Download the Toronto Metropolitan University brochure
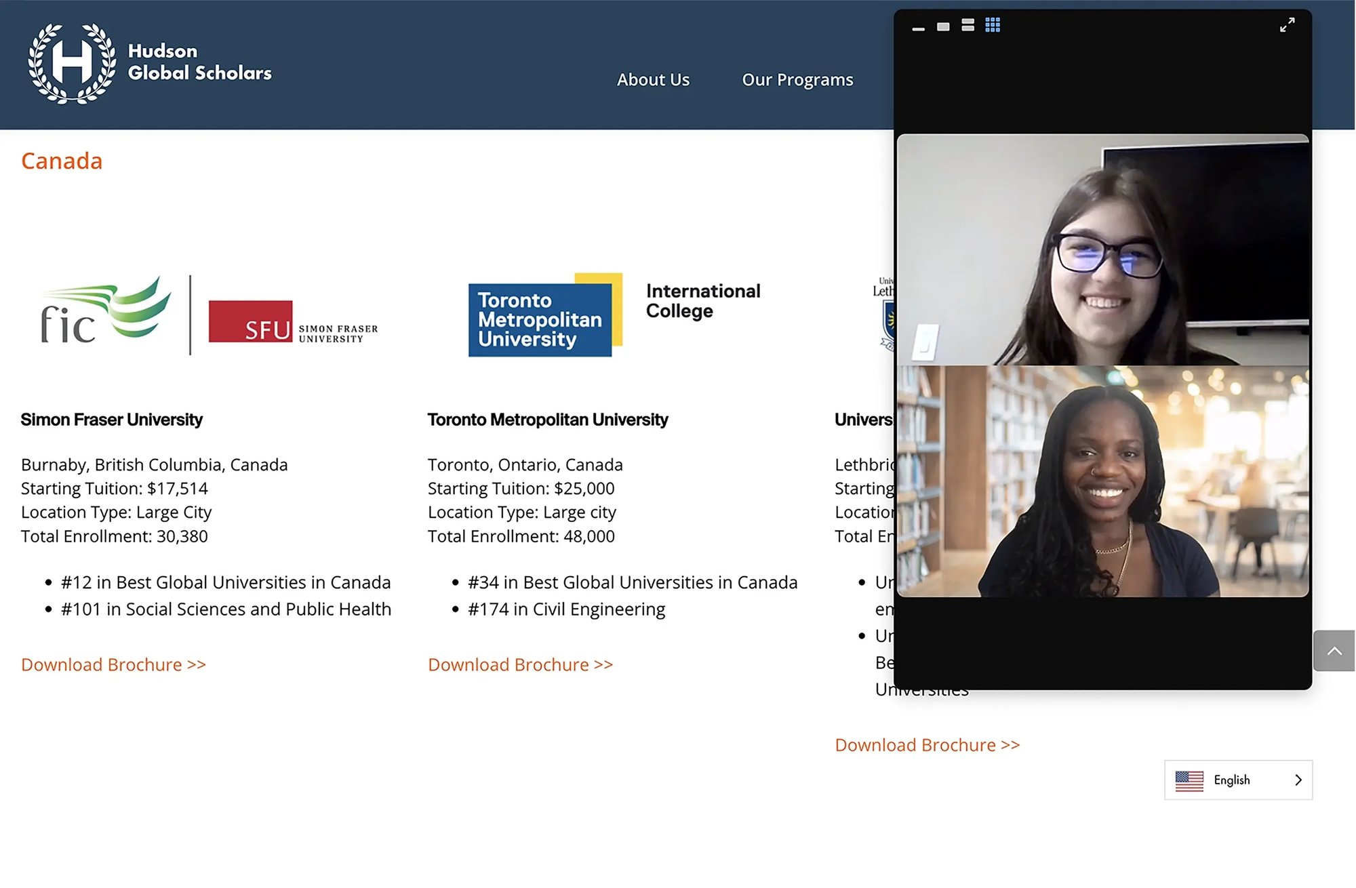Viewport: 1356px width, 888px height. tap(520, 664)
